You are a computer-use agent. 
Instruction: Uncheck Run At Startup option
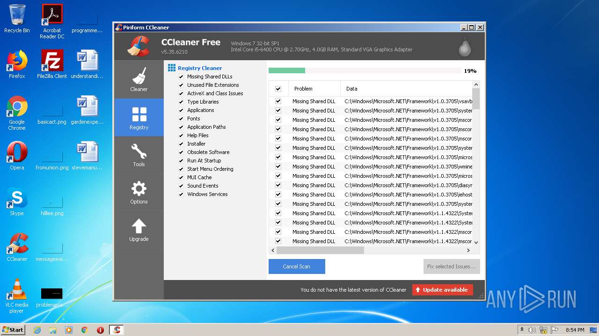click(x=181, y=161)
